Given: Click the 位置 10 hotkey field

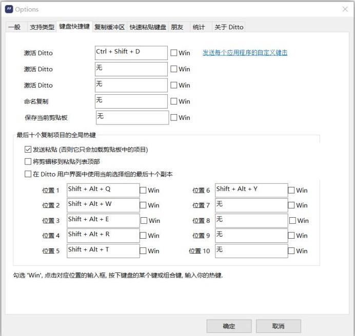Looking at the screenshot, I should (251, 251).
